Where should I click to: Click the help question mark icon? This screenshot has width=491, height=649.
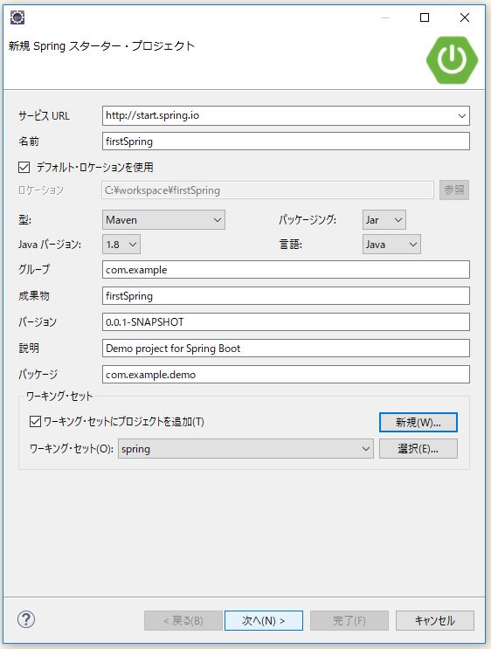point(26,619)
